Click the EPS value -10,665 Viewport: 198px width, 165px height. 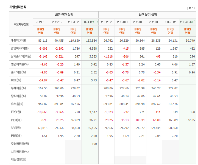tap(42, 112)
